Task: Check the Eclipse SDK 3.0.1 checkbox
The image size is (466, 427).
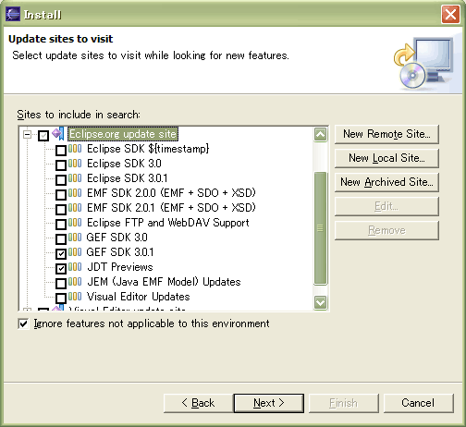Action: 61,180
